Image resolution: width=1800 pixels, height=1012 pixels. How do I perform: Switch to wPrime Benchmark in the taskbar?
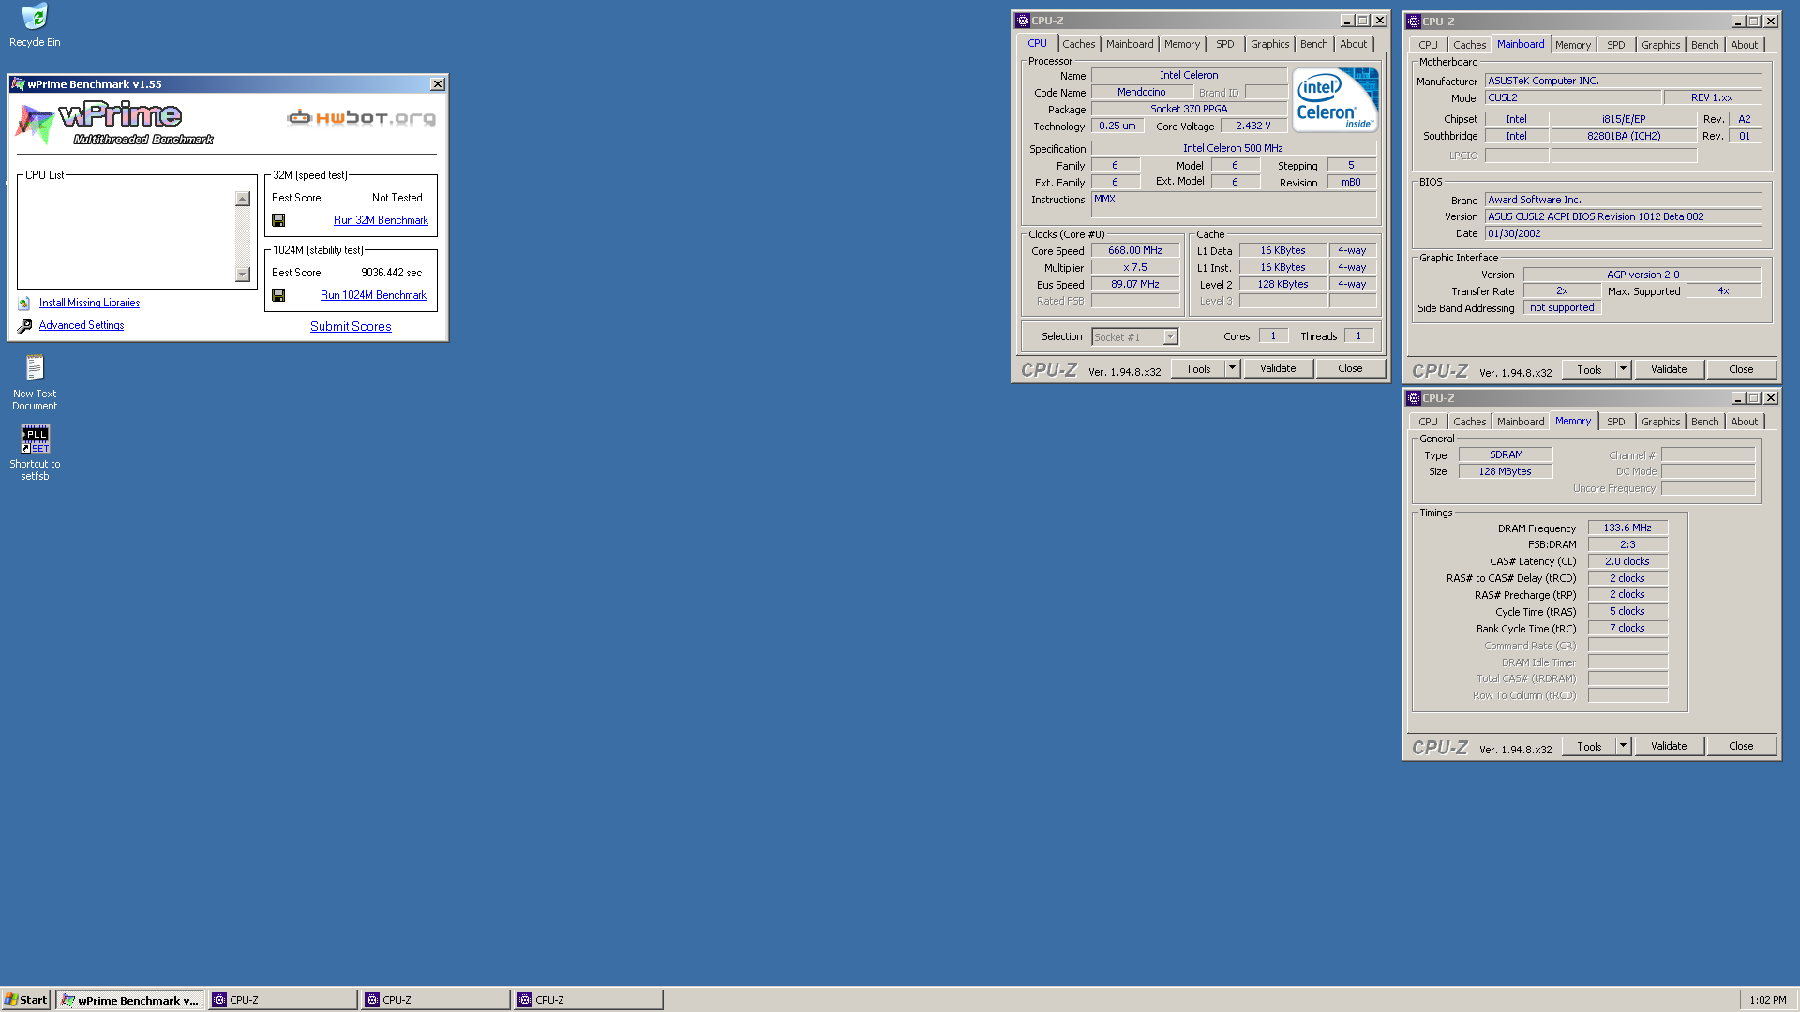pyautogui.click(x=129, y=1000)
